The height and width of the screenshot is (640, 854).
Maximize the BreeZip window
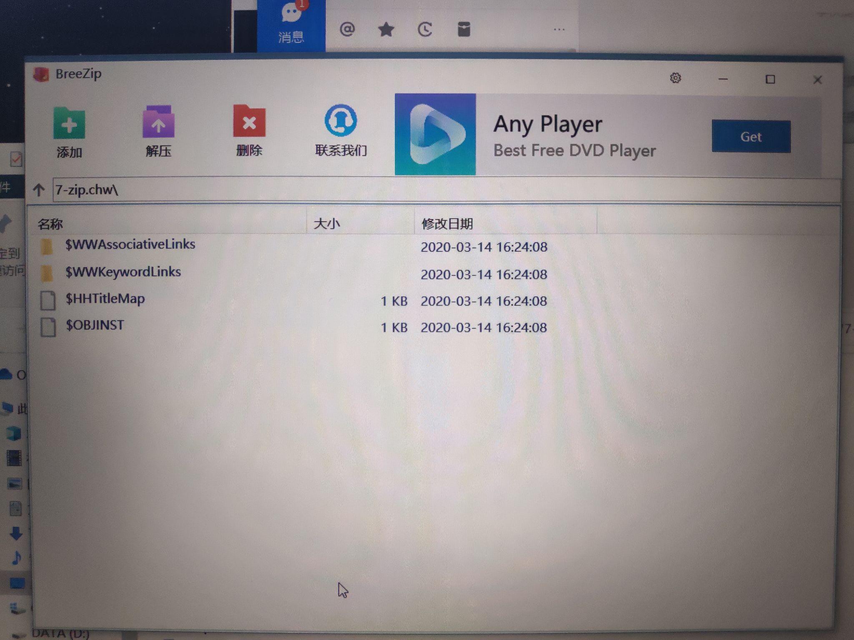click(770, 79)
